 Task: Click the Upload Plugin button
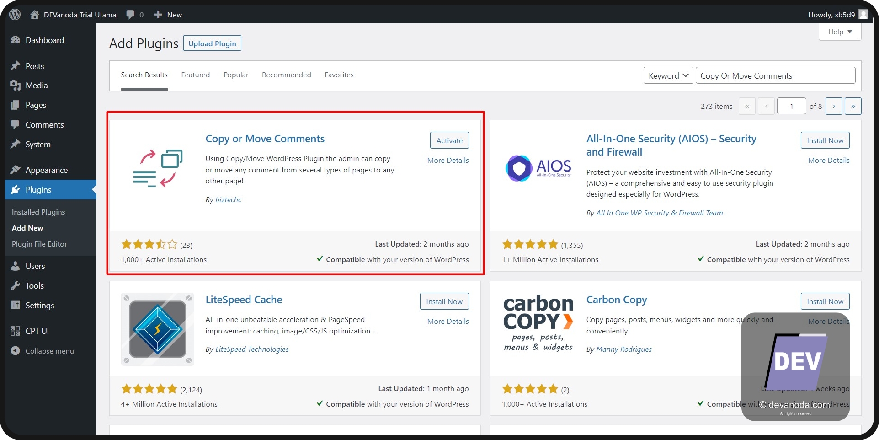(212, 43)
